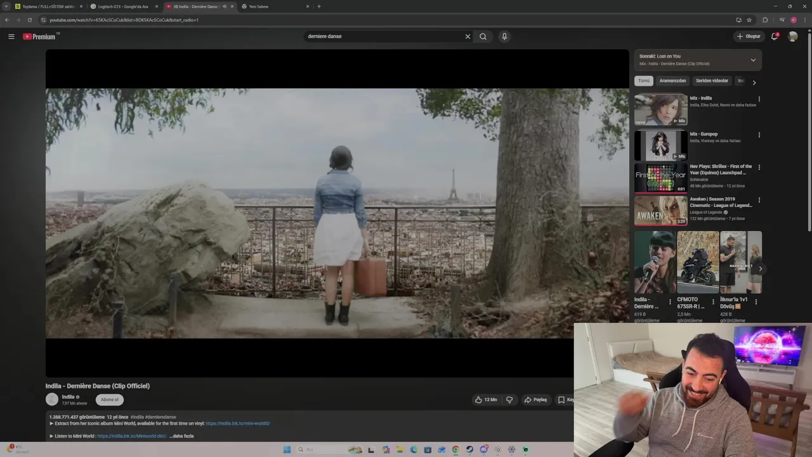Screen dimensions: 812x457
Task: Click the video player to pause playback
Action: 337,213
